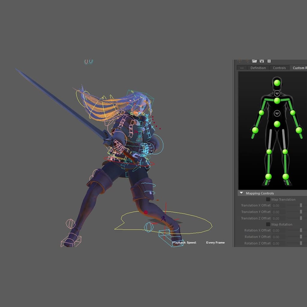This screenshot has height=307, width=307.
Task: Select the head effector on the figure
Action: (277, 83)
